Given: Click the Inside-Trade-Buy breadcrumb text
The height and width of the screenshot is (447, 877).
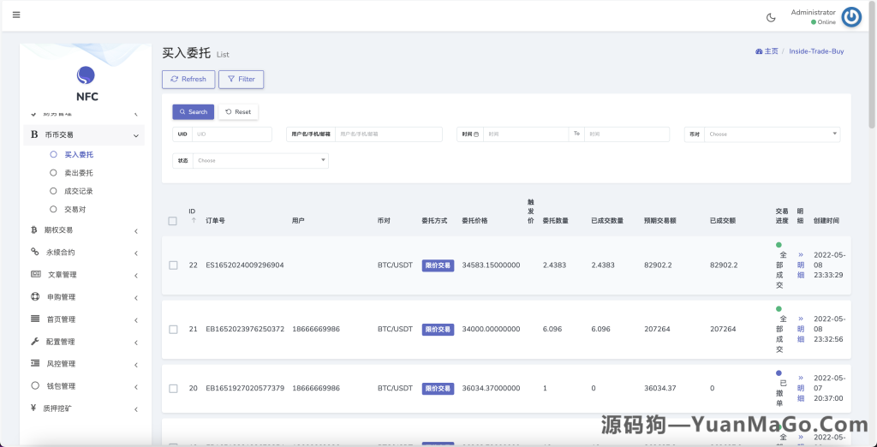Looking at the screenshot, I should tap(816, 51).
